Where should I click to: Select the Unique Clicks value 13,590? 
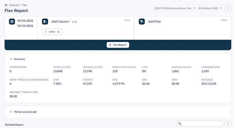(87, 71)
